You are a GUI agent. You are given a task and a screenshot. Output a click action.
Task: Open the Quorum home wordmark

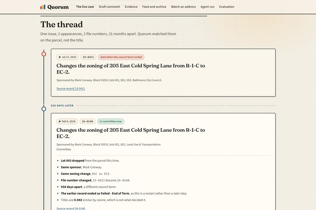(58, 7)
